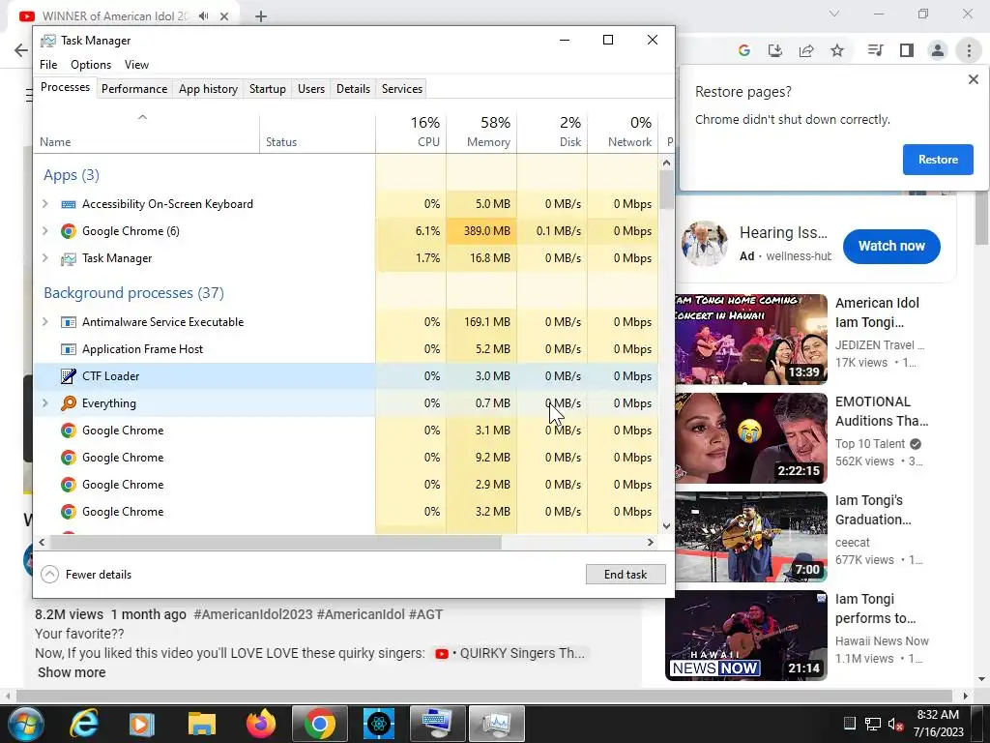Viewport: 990px width, 743px height.
Task: Click the #AmericanIdol2023 hashtag link
Action: [x=252, y=614]
